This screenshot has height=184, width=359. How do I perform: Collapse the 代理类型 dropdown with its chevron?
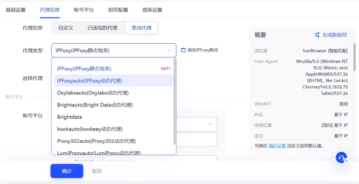[169, 50]
